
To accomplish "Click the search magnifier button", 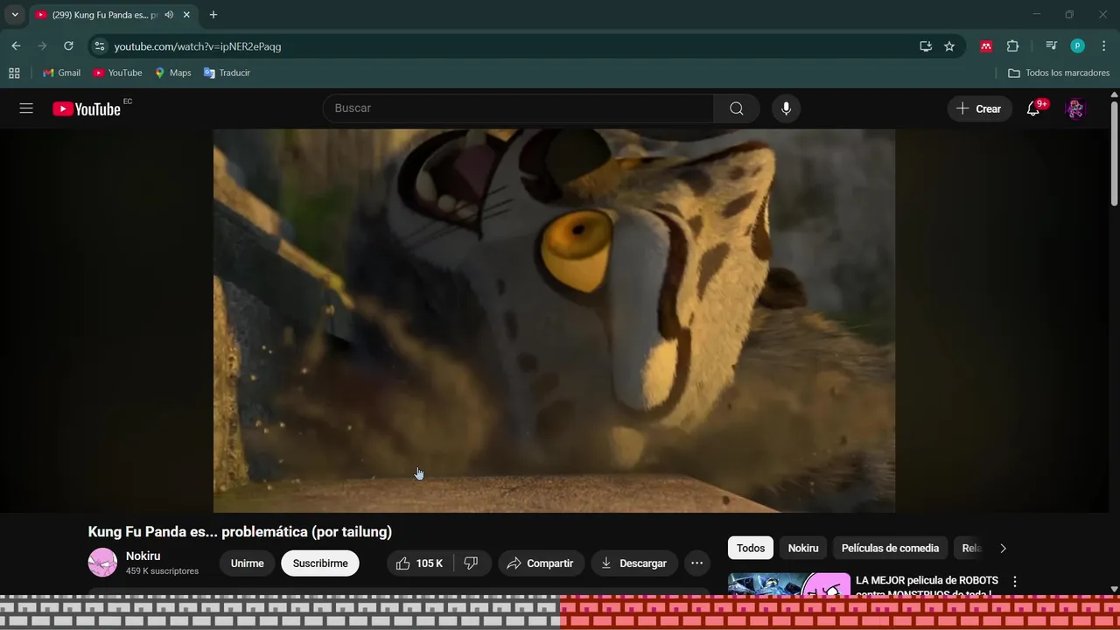I will (737, 108).
